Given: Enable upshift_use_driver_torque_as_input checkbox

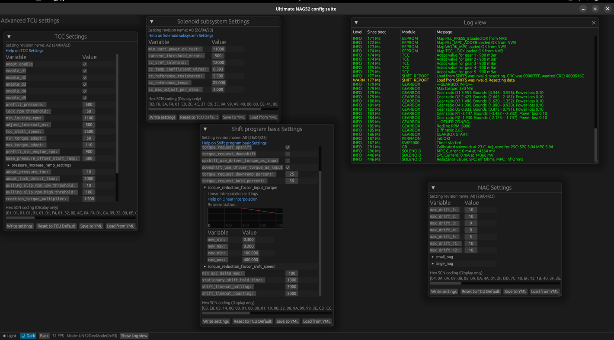Looking at the screenshot, I should [288, 160].
